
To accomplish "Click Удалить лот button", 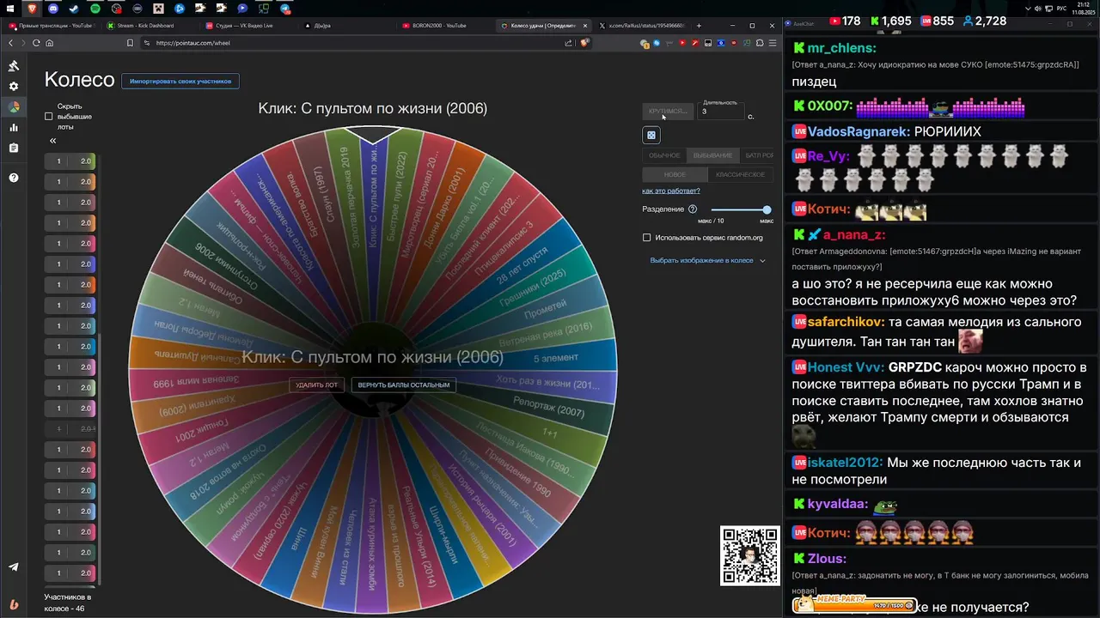I will [x=316, y=385].
